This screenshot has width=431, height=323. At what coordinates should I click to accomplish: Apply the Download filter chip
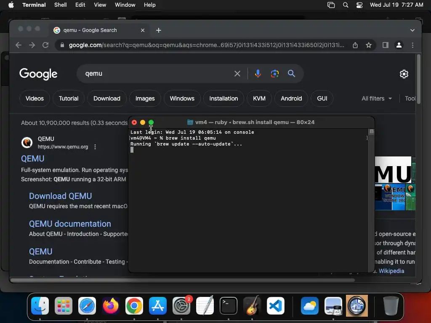(x=107, y=98)
